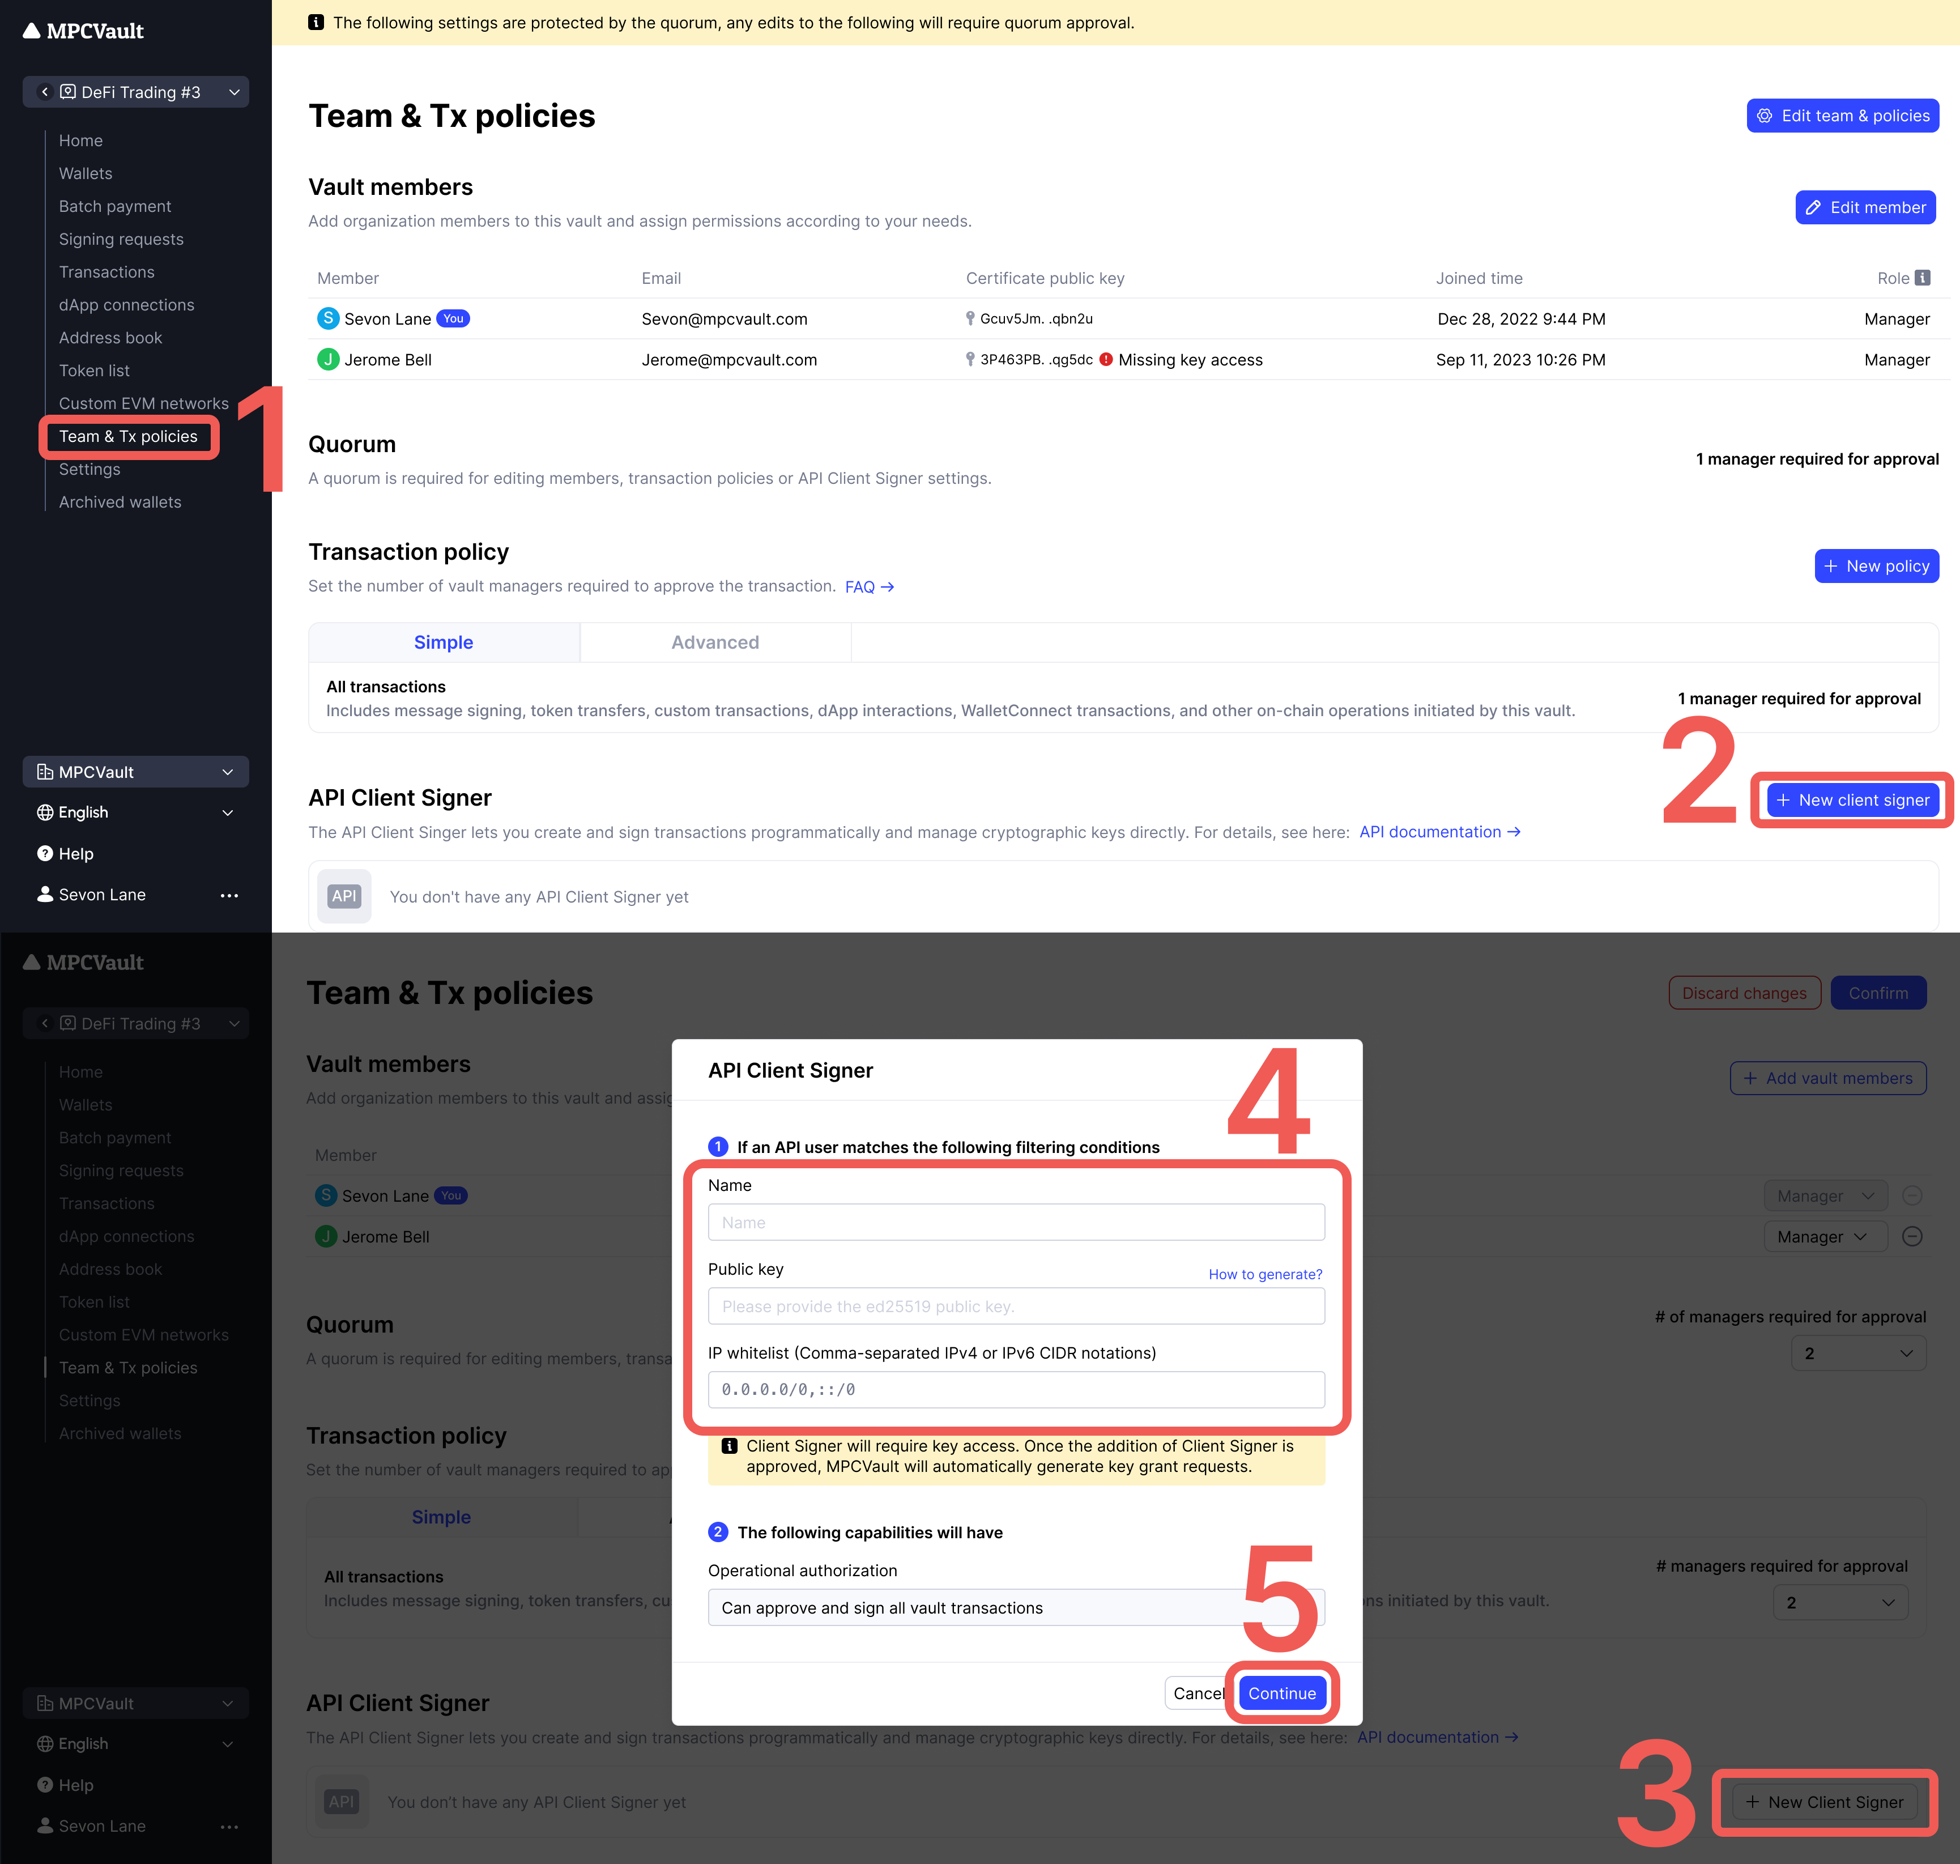Click remove icon next to Jerome Bell's role
Image resolution: width=1960 pixels, height=1864 pixels.
1911,1236
